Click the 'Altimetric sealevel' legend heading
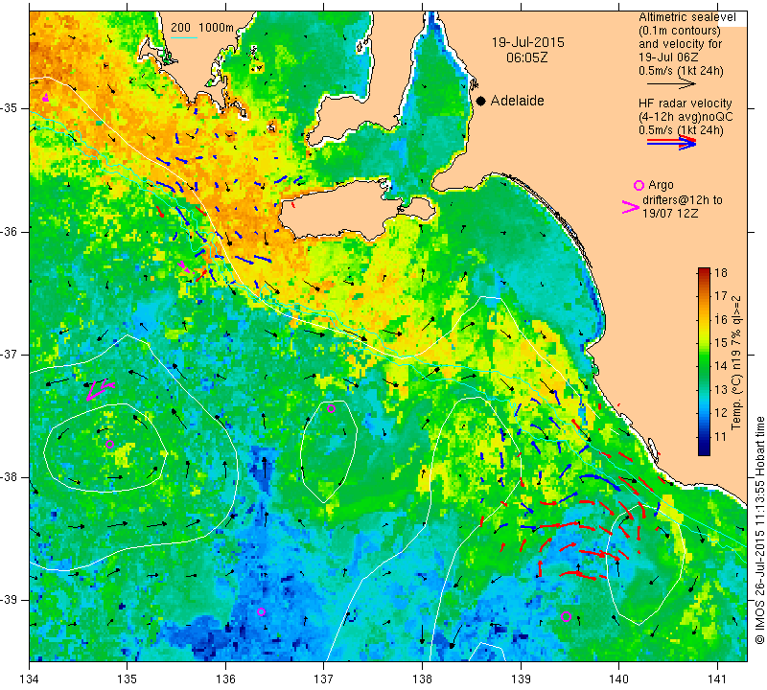 tap(686, 17)
